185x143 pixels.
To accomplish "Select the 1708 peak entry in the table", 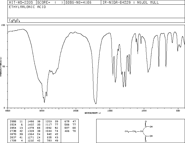I will coord(16,140).
